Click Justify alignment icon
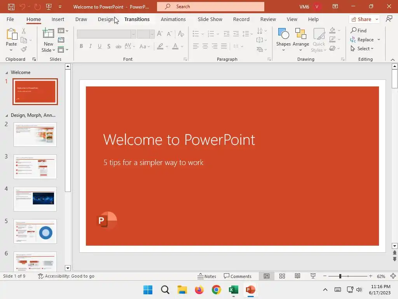 (x=224, y=46)
